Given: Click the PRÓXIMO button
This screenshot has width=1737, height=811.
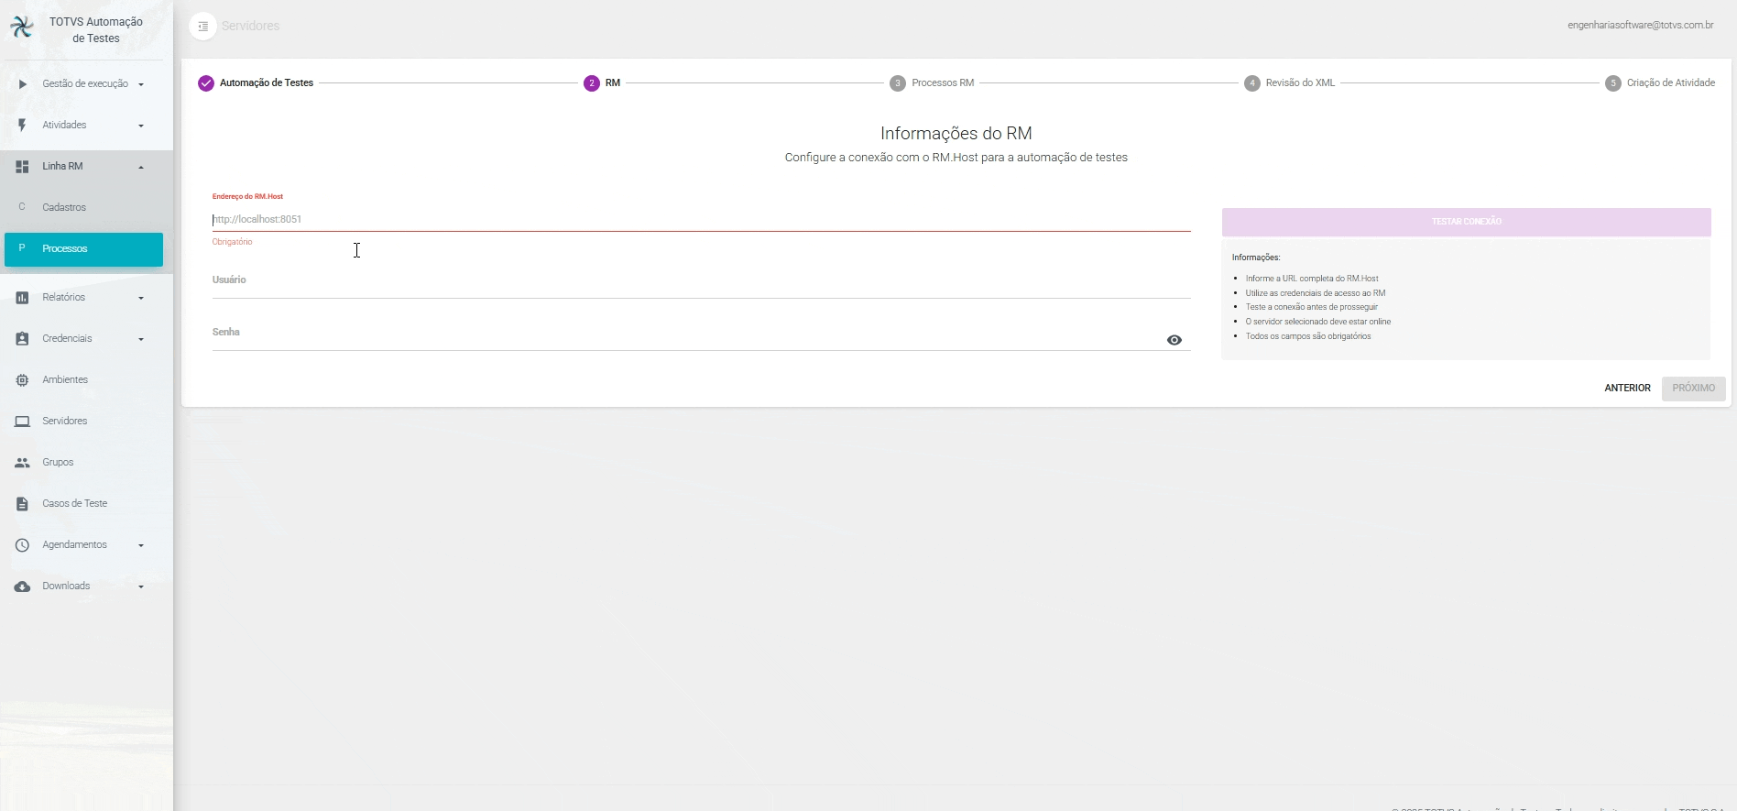Looking at the screenshot, I should [x=1694, y=389].
